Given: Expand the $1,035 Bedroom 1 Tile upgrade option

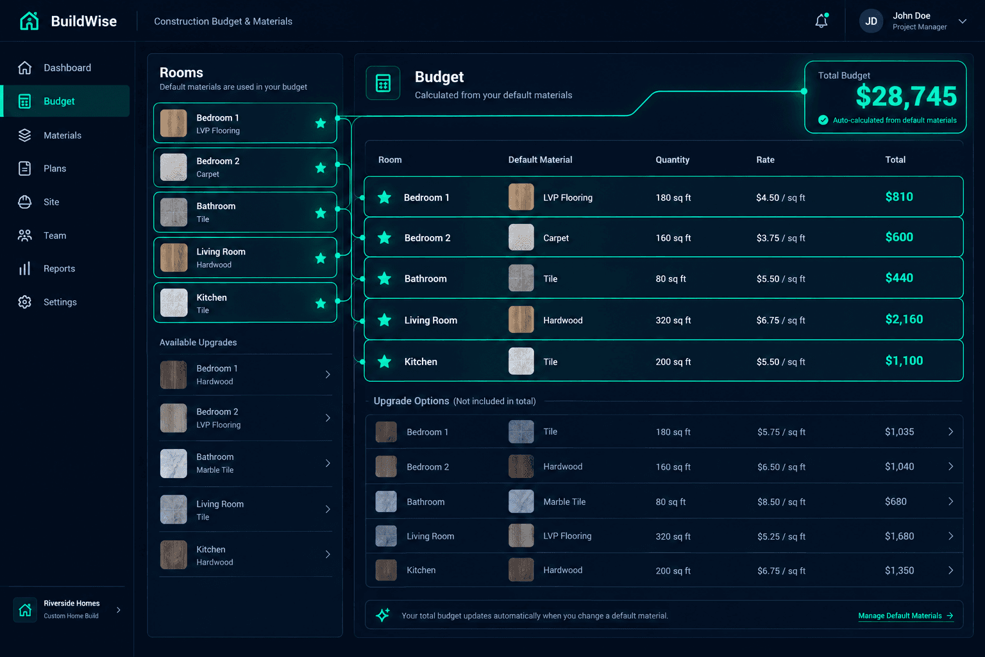Looking at the screenshot, I should click(x=951, y=432).
